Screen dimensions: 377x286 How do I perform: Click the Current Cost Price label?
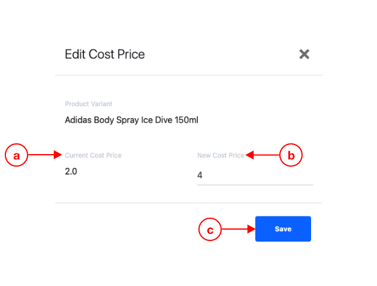(93, 155)
